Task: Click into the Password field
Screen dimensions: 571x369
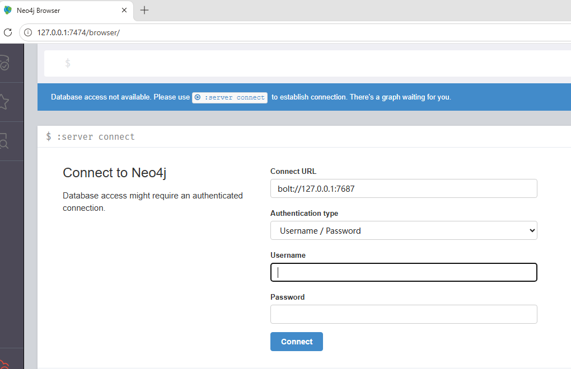Action: 403,314
